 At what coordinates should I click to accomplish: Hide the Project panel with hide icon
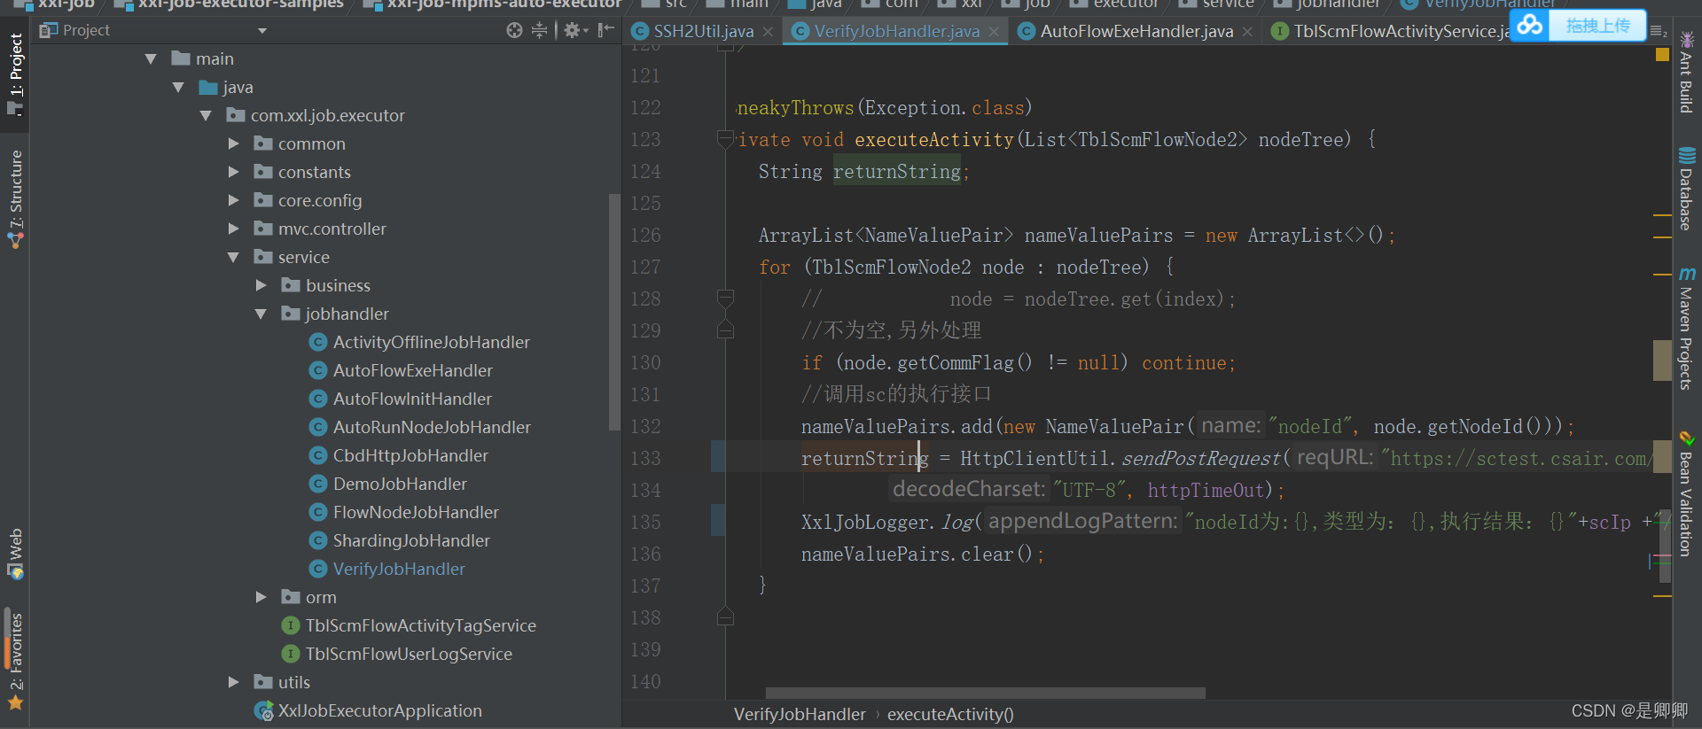[x=605, y=30]
